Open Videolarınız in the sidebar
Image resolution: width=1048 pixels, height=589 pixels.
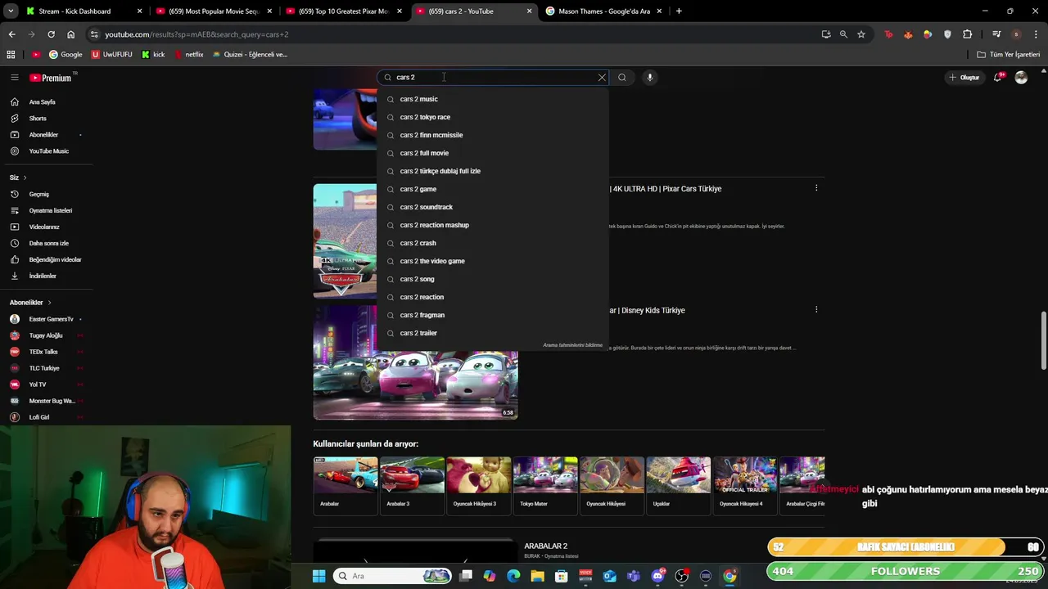click(44, 227)
